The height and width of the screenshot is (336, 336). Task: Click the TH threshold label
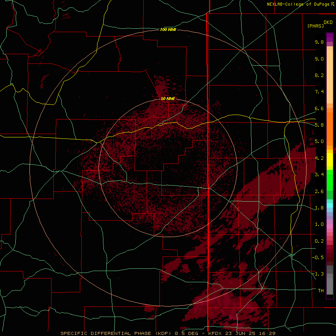tap(321, 291)
